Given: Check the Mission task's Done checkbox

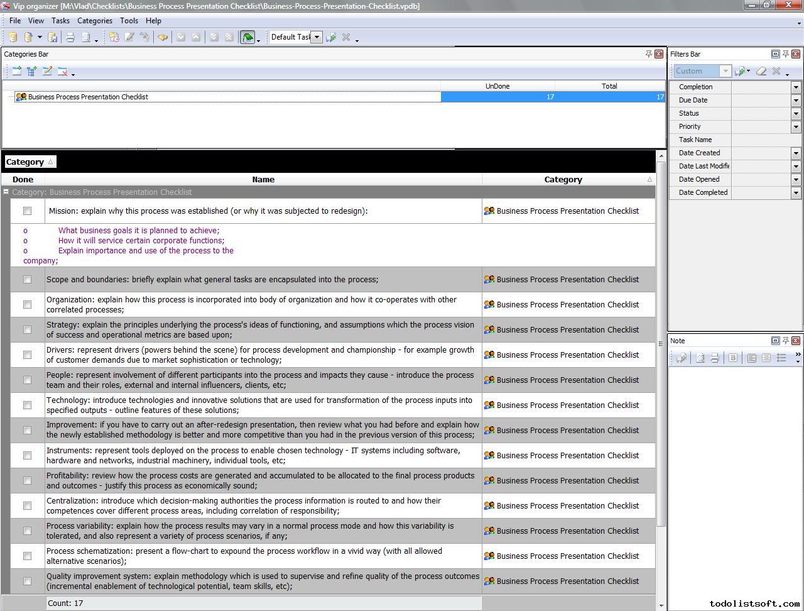Looking at the screenshot, I should pyautogui.click(x=27, y=211).
